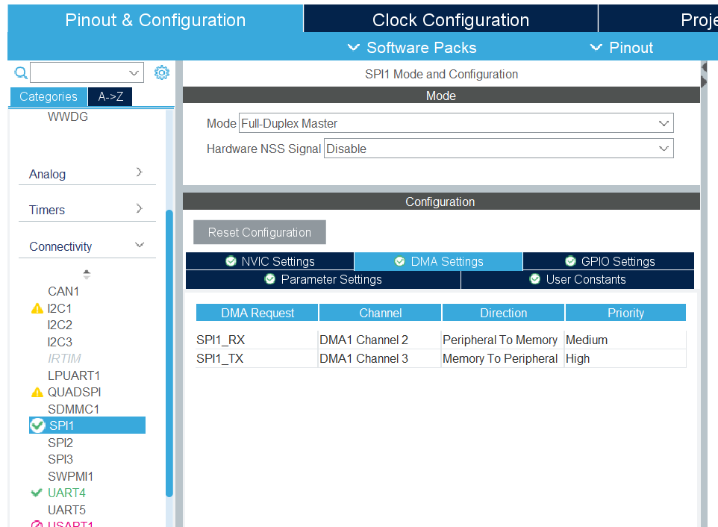
Task: Click the DMA1 Channel 2 cell
Action: tap(380, 340)
